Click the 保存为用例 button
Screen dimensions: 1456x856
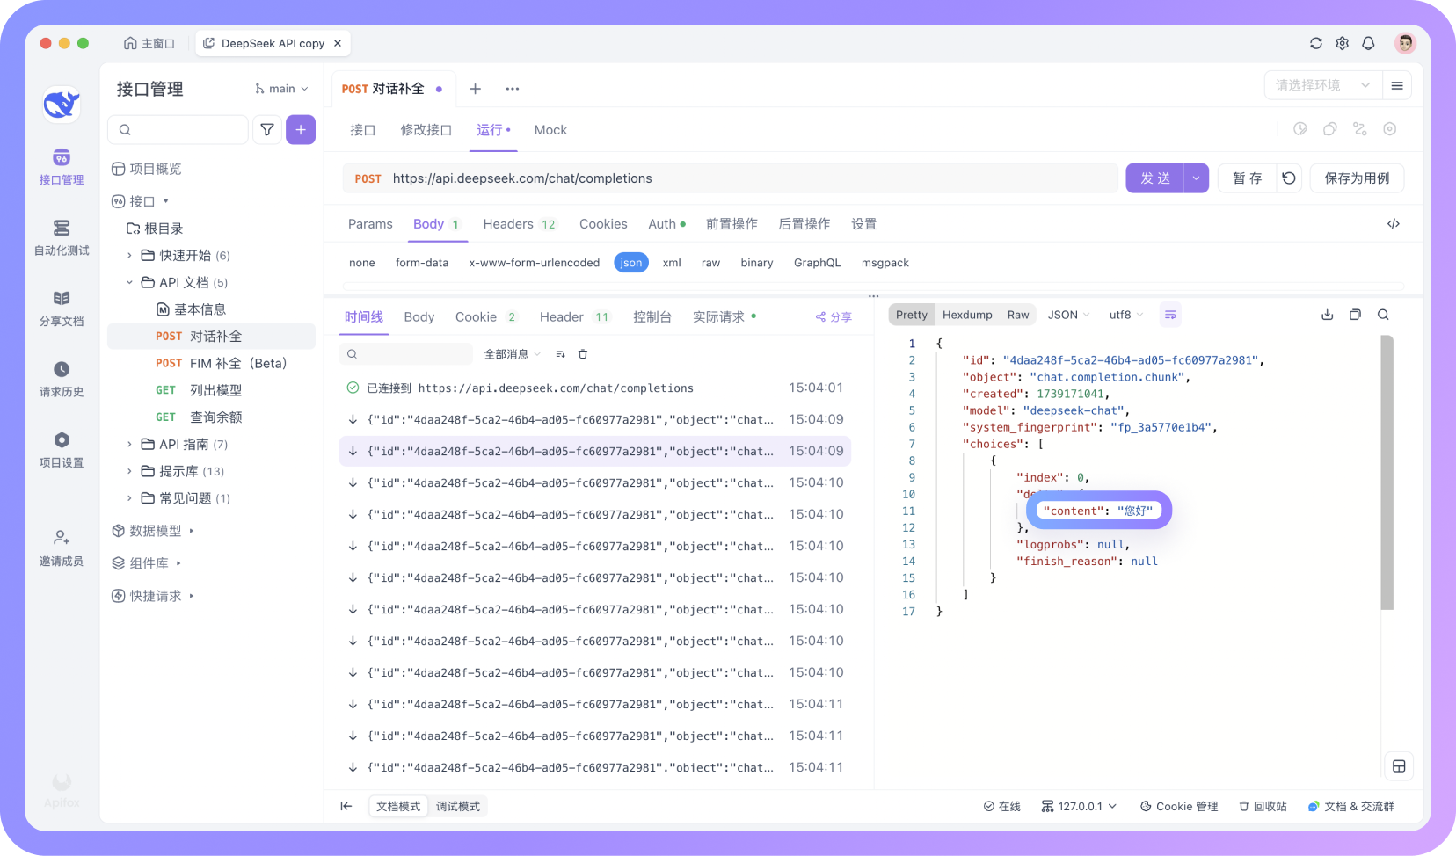[x=1357, y=178]
